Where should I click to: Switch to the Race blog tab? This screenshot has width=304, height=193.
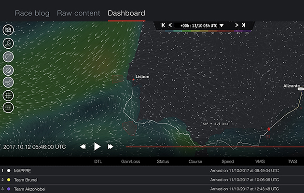coord(32,13)
